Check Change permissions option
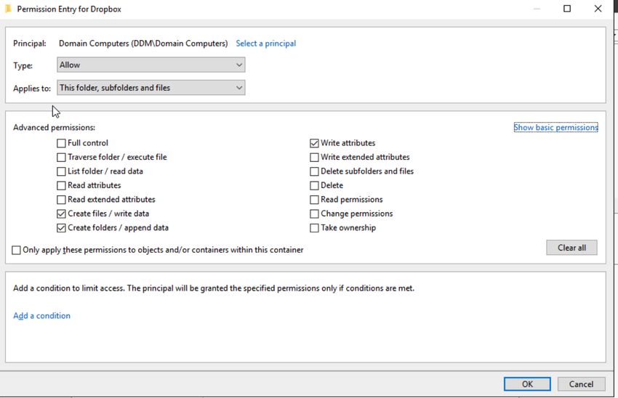Screen dimensions: 618x398 point(314,214)
